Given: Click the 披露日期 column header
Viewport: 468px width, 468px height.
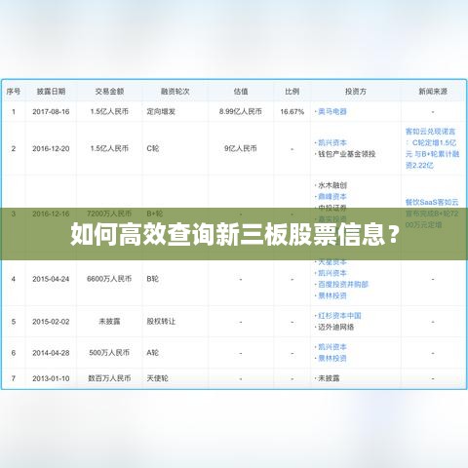Looking at the screenshot, I should pos(51,92).
